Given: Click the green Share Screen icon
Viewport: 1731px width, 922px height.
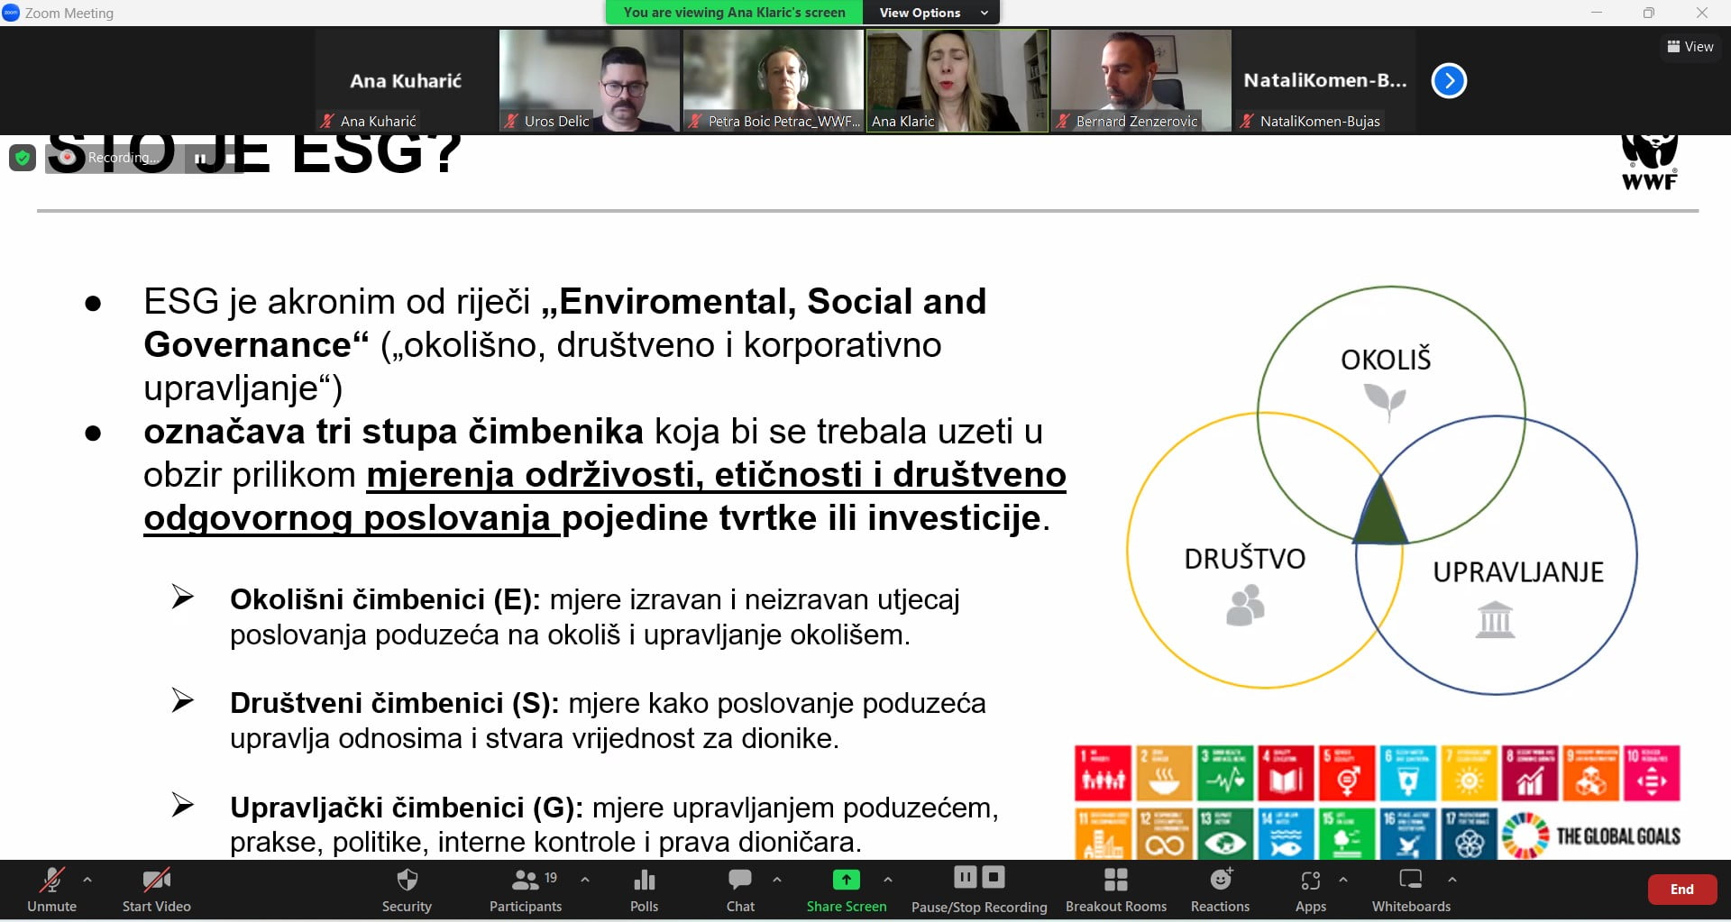Looking at the screenshot, I should (846, 880).
